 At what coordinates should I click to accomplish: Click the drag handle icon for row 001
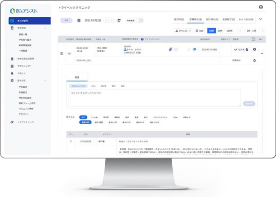point(62,53)
